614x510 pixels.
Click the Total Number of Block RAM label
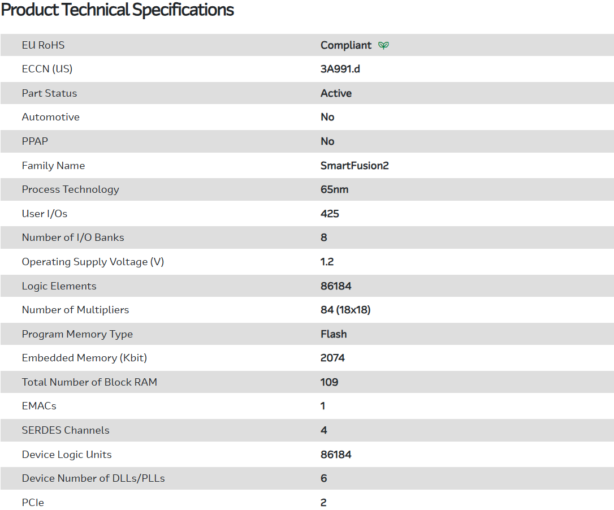(89, 382)
